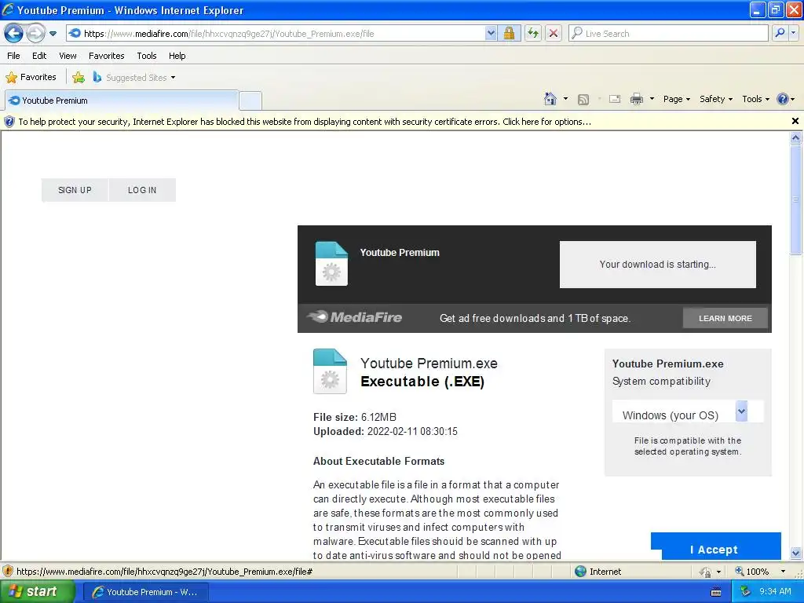Click the Uploaded 2022-02-11 08:30:15 text
Image resolution: width=804 pixels, height=603 pixels.
[x=385, y=432]
